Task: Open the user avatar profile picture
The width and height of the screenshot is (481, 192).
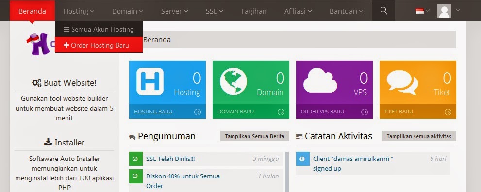Action: tap(444, 11)
